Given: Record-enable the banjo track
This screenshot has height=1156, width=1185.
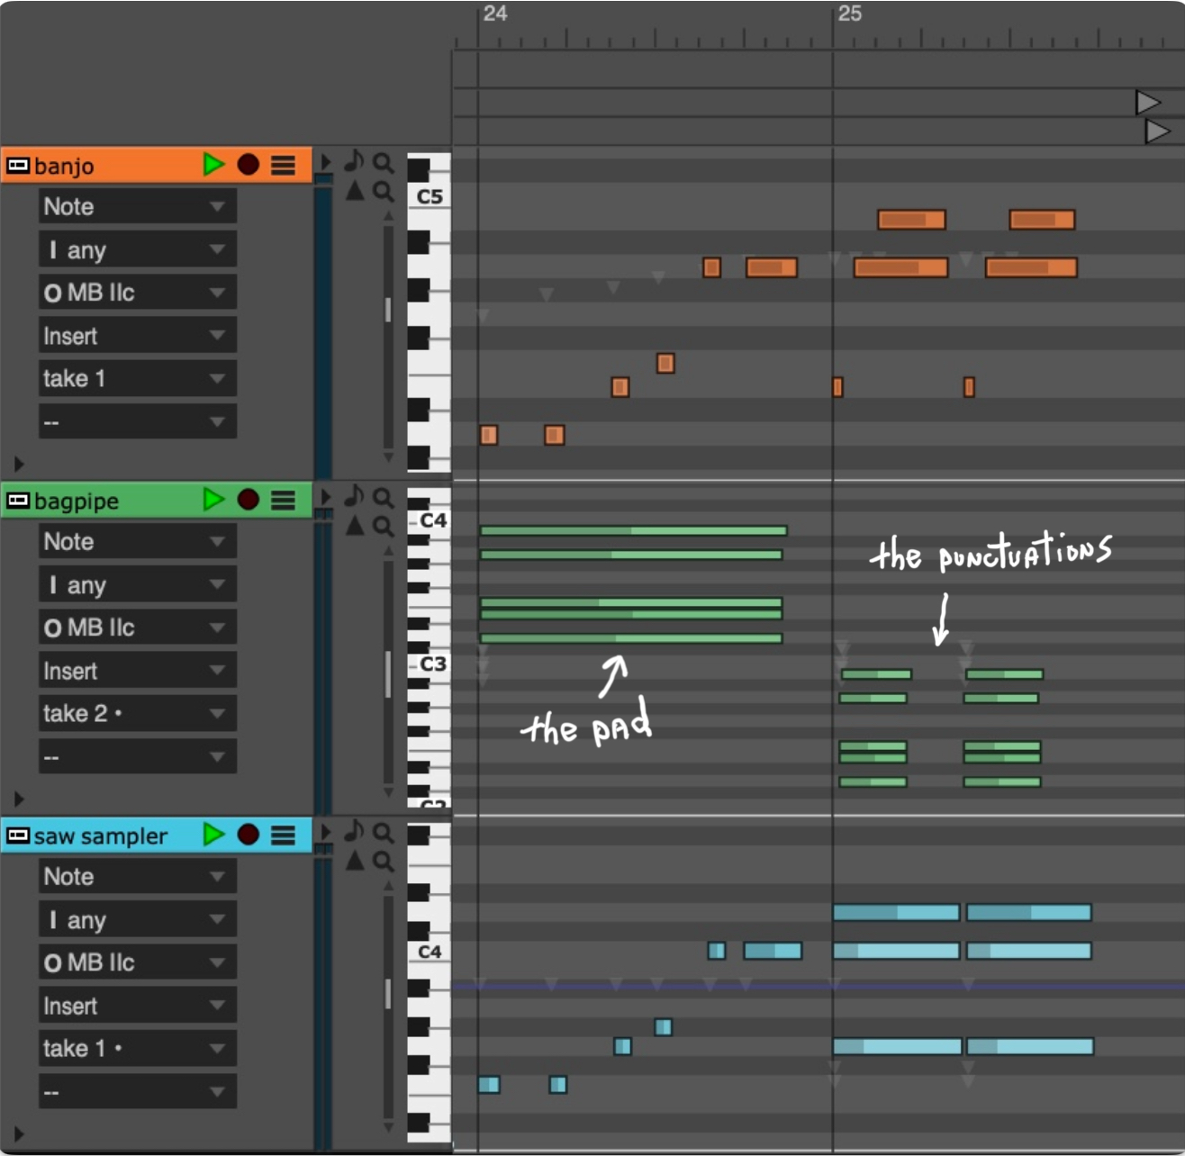Looking at the screenshot, I should [248, 165].
